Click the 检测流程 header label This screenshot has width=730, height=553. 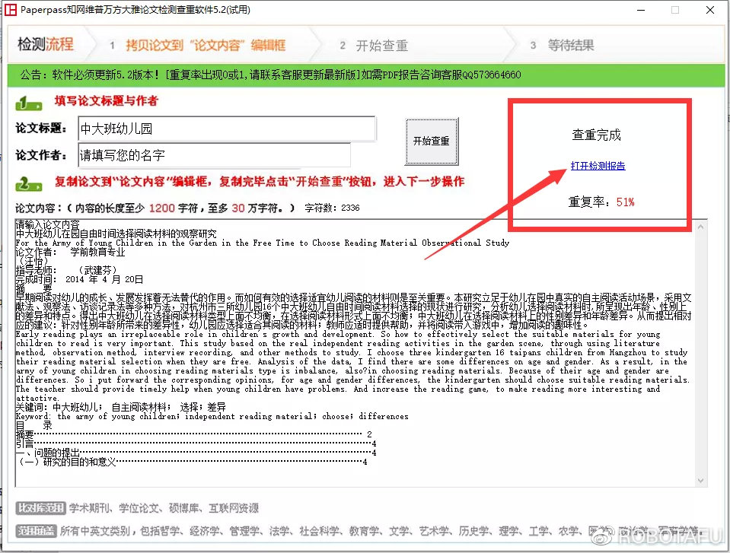click(x=46, y=44)
